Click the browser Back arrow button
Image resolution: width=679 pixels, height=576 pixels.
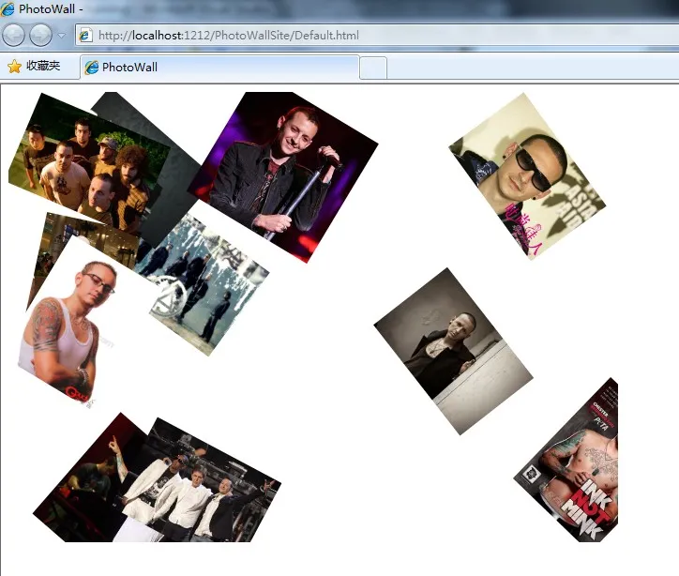click(x=13, y=35)
